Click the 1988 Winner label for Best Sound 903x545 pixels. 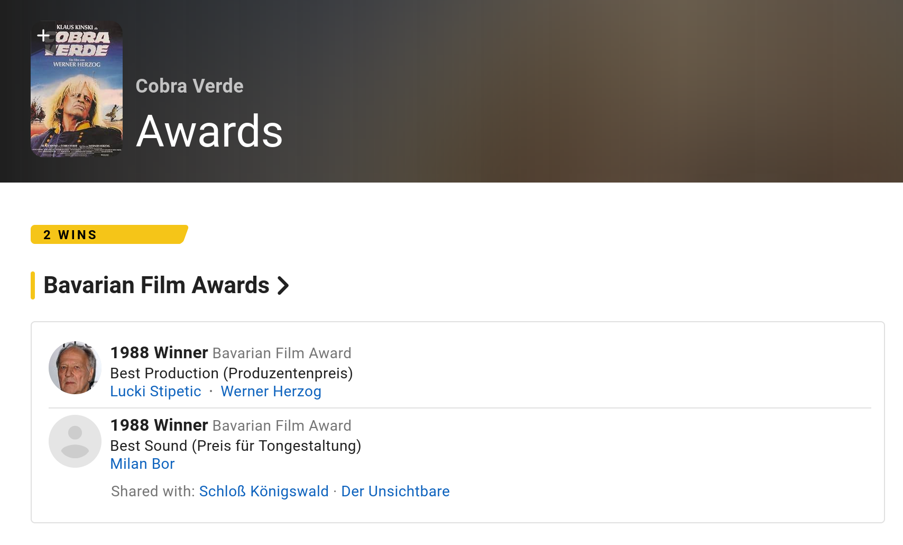pos(159,425)
